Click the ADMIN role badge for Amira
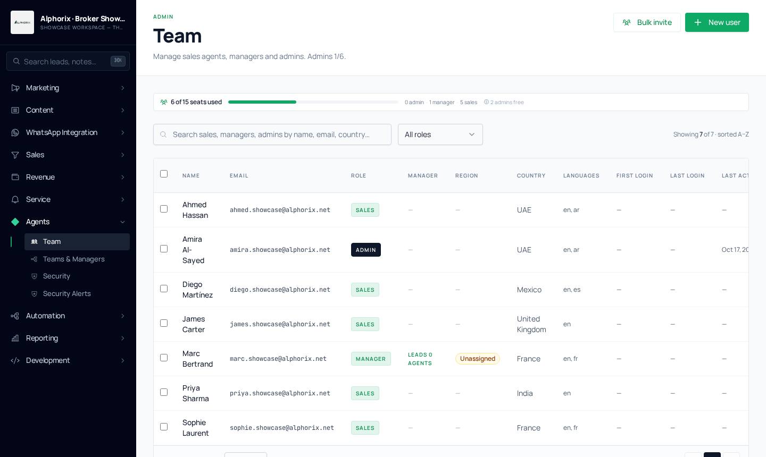The image size is (766, 457). coord(366,250)
